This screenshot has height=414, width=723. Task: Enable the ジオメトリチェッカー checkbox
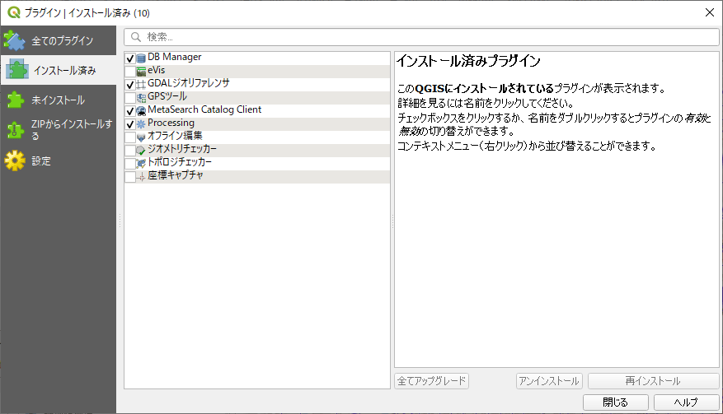[x=130, y=151]
